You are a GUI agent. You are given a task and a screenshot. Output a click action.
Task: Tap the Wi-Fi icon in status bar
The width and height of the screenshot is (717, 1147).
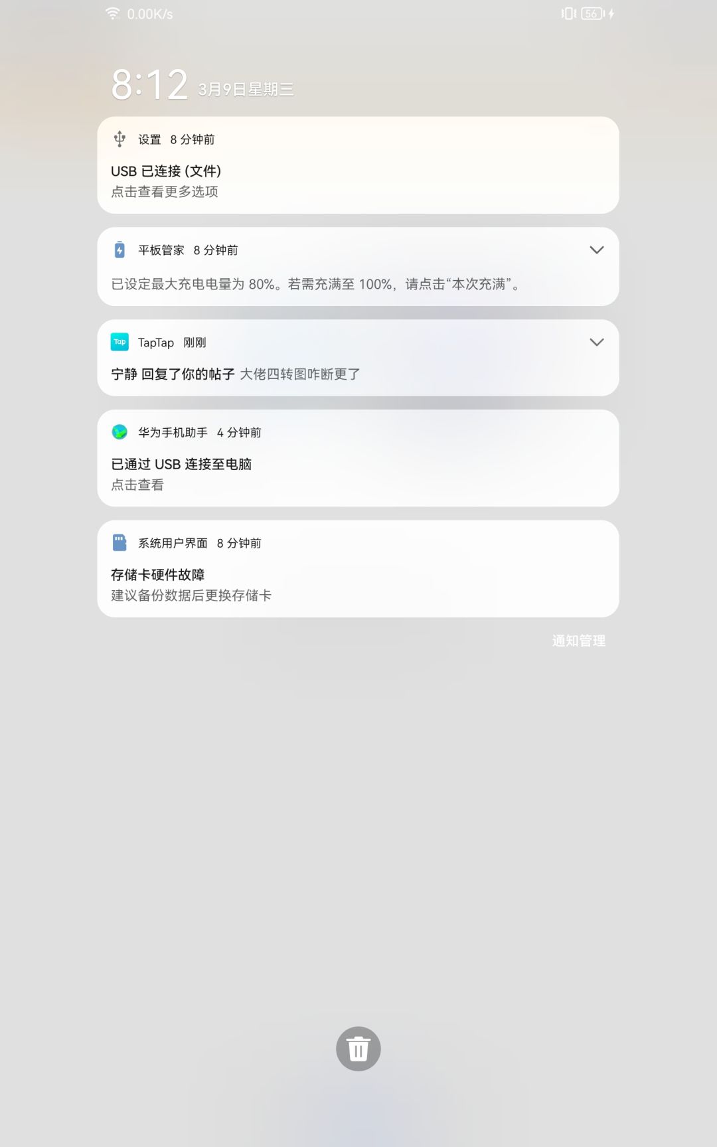[113, 13]
